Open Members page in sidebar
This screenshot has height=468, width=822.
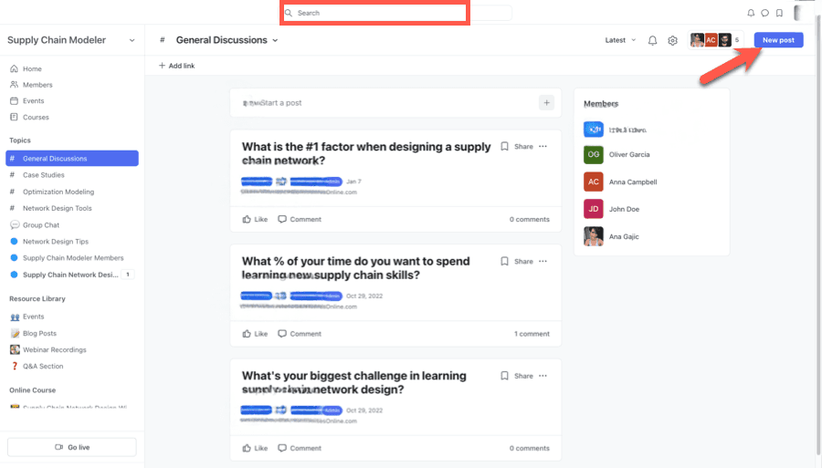point(37,85)
